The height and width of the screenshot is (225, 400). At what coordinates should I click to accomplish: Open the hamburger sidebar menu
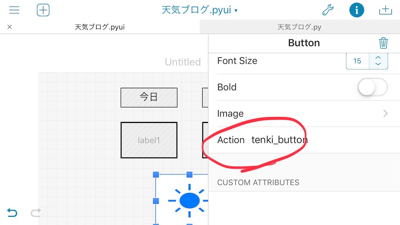click(x=14, y=10)
